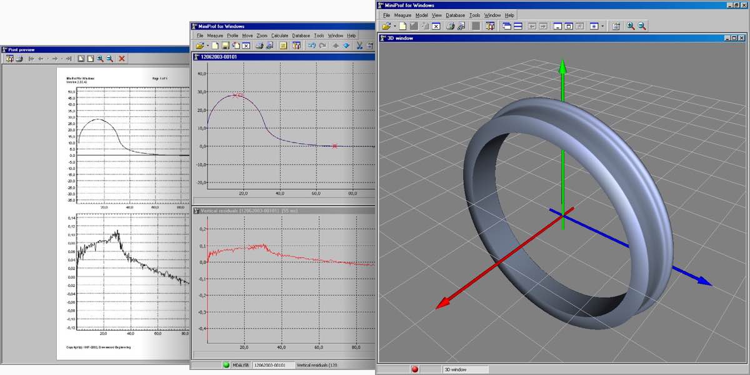Cut using the scissors toolbar icon
Screen dimensions: 750x375
pos(360,46)
